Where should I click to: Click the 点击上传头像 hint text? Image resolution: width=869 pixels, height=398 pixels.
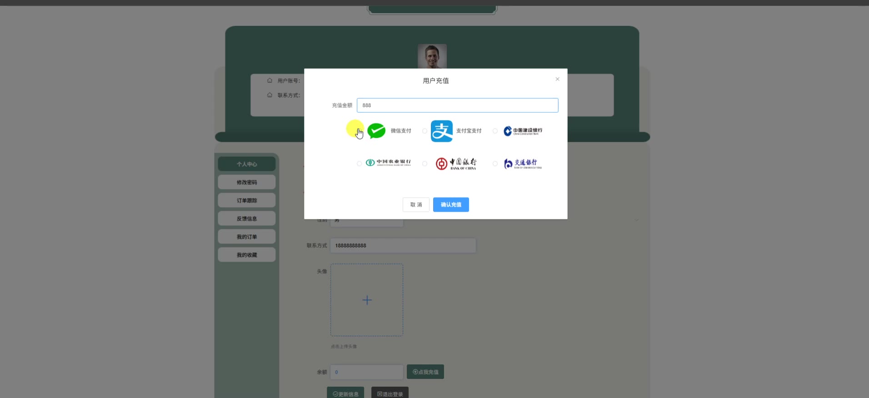(344, 346)
